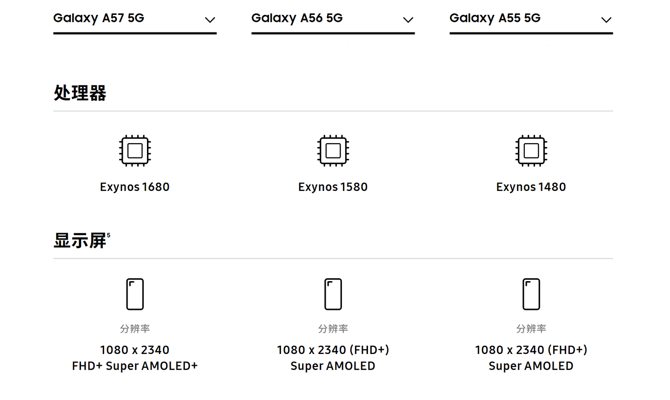Select the Exynos 1480 processor text
This screenshot has height=400, width=670.
[531, 187]
